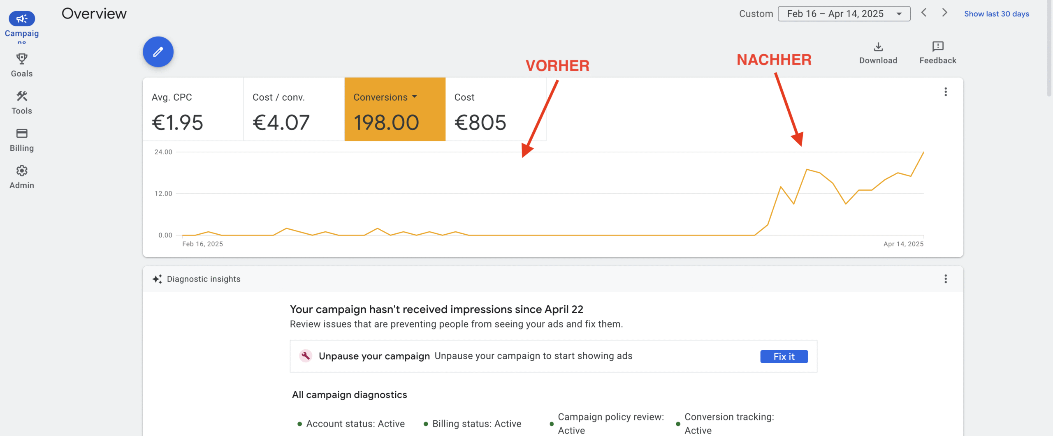The image size is (1053, 436).
Task: Click the page vertical scrollbar
Action: (1049, 49)
